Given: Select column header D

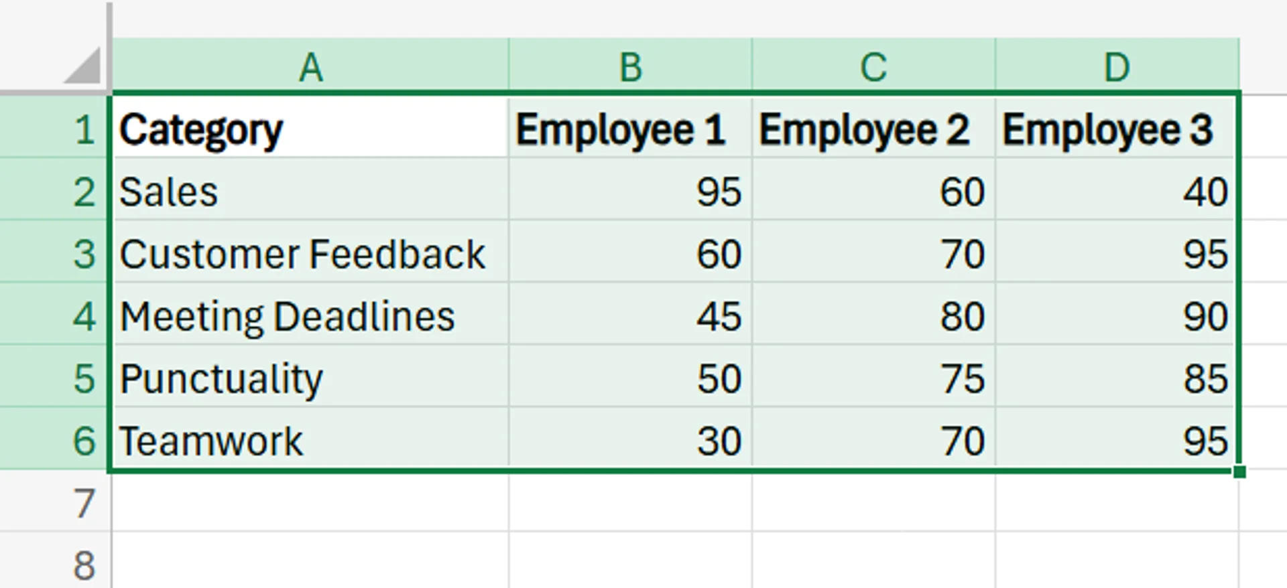Looking at the screenshot, I should 1116,65.
